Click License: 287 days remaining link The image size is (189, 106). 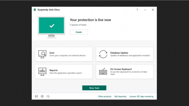[x=141, y=96]
